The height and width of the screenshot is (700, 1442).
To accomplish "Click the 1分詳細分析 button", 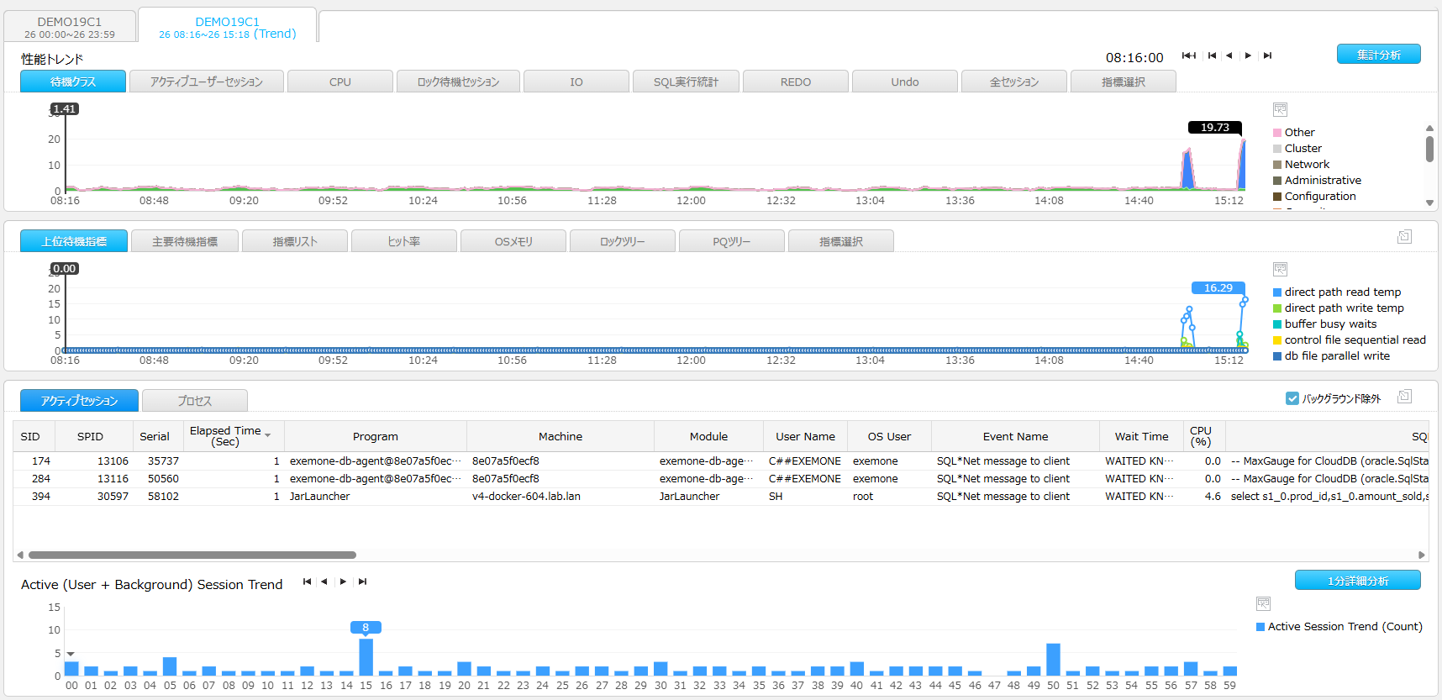I will pyautogui.click(x=1357, y=581).
